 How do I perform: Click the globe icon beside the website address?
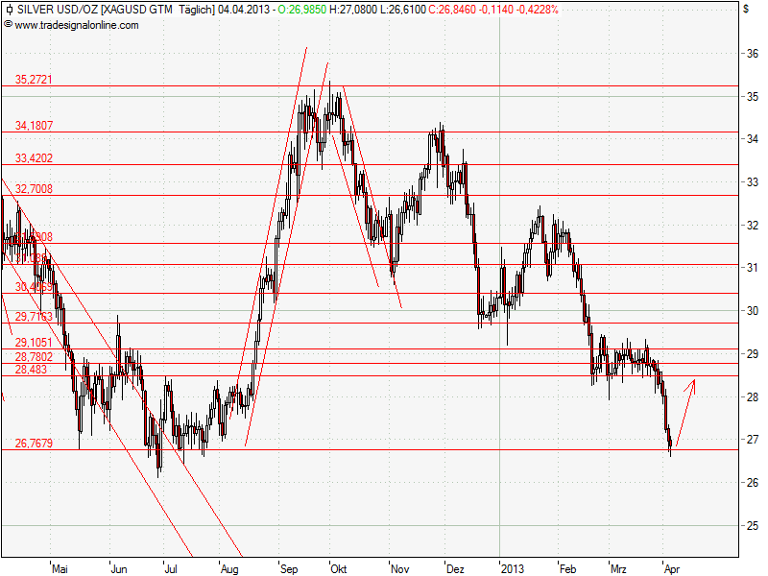coord(10,24)
